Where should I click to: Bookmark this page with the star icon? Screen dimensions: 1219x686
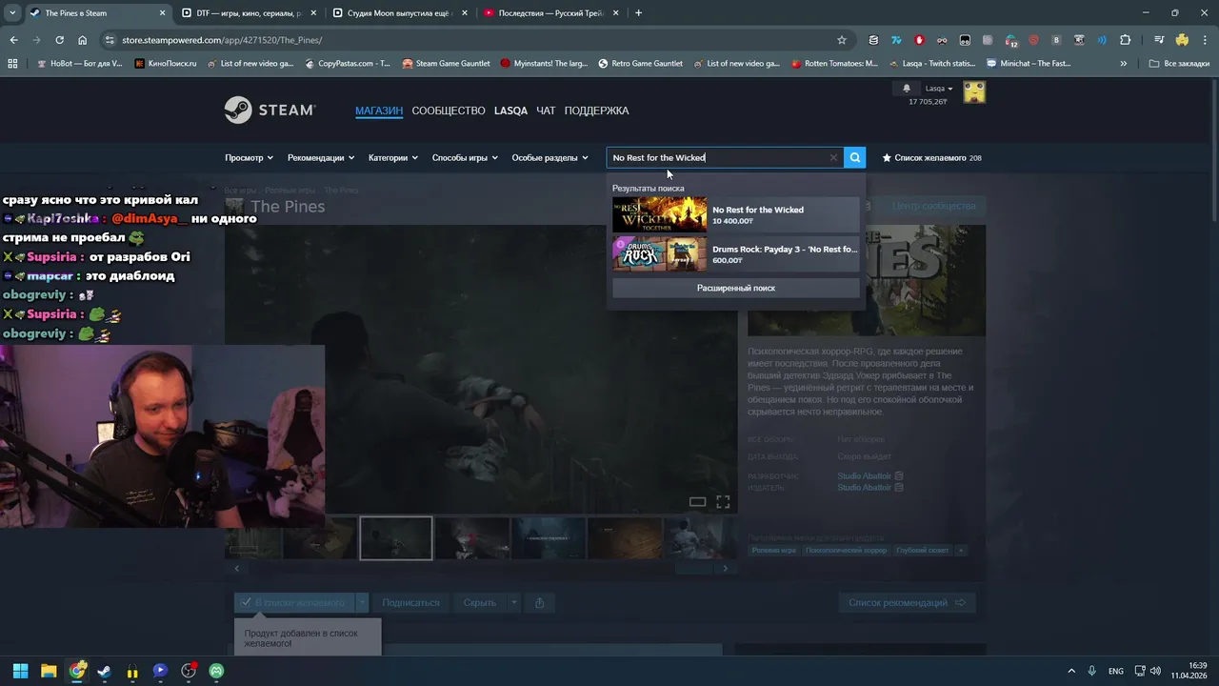click(842, 40)
